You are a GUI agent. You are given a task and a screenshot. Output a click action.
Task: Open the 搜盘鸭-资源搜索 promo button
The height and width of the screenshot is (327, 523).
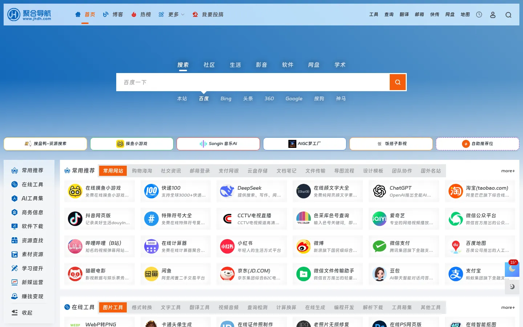tap(45, 144)
